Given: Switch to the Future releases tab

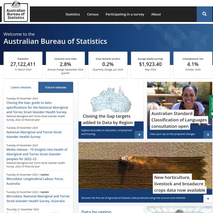Looking at the screenshot, I should (56, 87).
